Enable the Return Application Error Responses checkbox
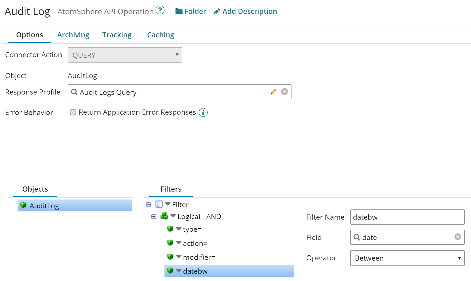This screenshot has height=281, width=471. 73,112
